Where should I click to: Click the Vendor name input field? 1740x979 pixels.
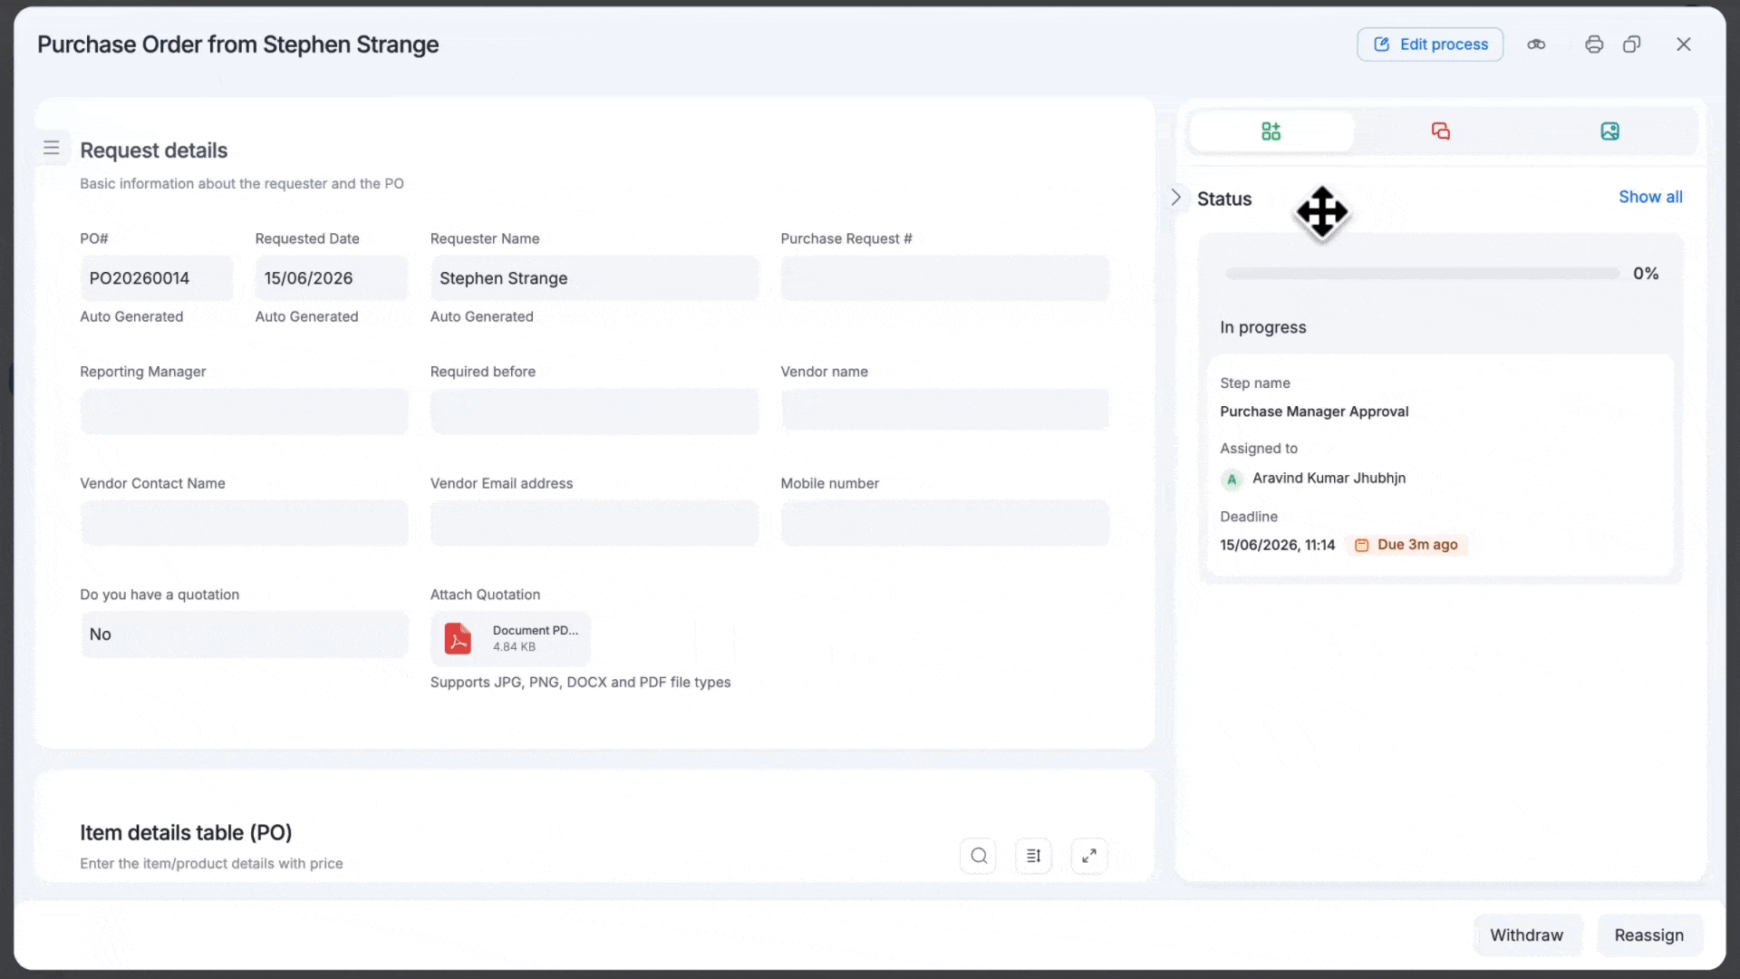[x=945, y=412]
